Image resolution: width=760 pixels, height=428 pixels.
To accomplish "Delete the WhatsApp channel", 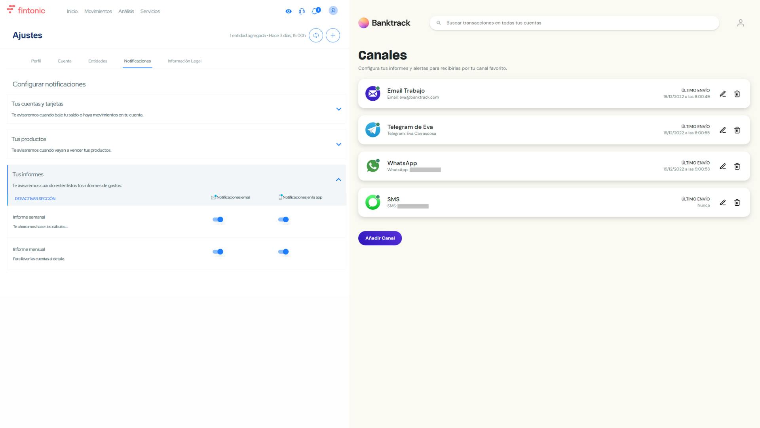I will coord(737,166).
